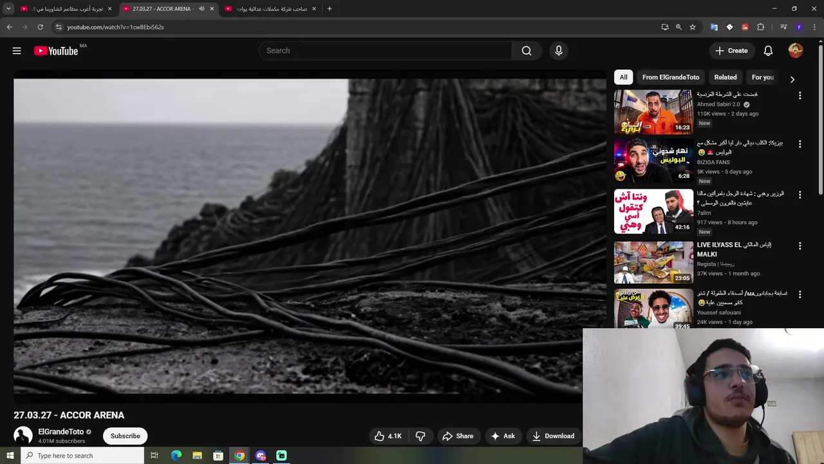Open the YouTube guide hamburger menu
The image size is (824, 464).
click(17, 51)
